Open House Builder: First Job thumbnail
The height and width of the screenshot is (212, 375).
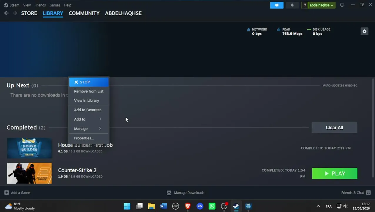[29, 148]
